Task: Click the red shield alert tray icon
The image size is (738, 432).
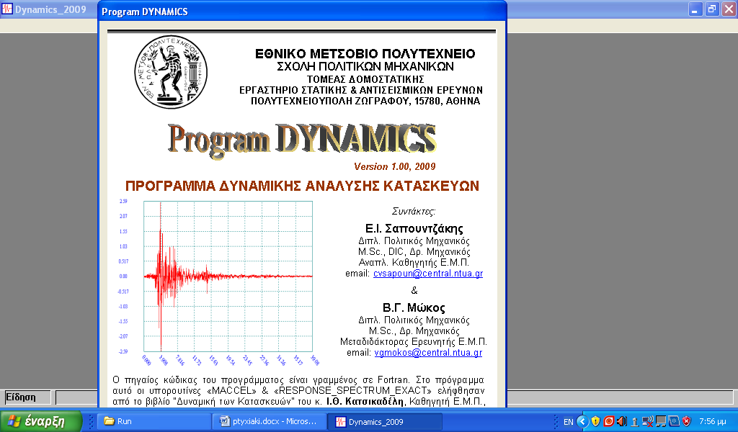Action: tap(686, 421)
